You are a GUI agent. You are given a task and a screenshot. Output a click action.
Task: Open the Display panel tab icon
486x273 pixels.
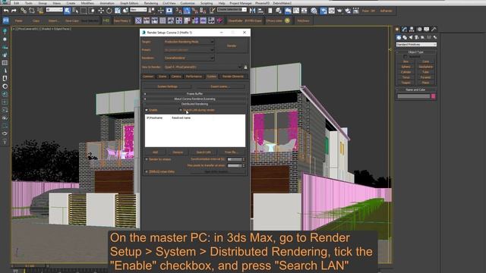(x=427, y=29)
